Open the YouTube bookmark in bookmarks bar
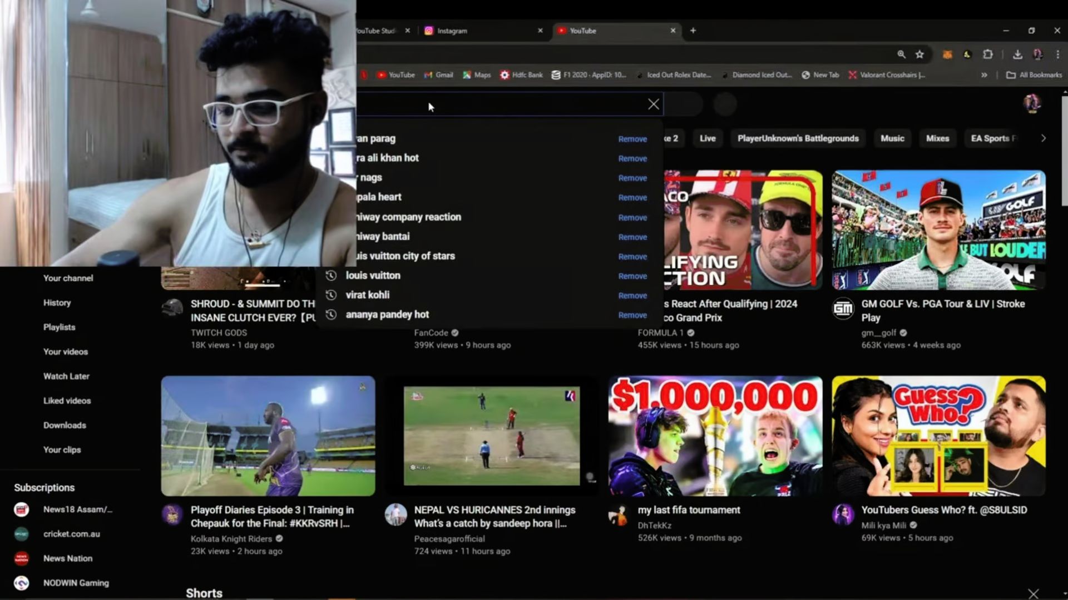Viewport: 1068px width, 600px height. (x=395, y=75)
